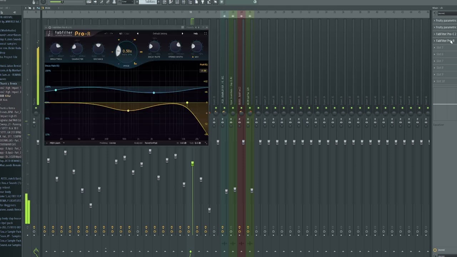Open the Analyzer Reverb+Post menu
The width and height of the screenshot is (457, 257).
[x=151, y=143]
